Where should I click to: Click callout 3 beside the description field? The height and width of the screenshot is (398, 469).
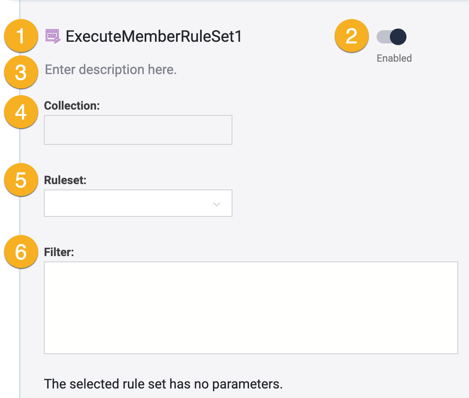point(21,72)
